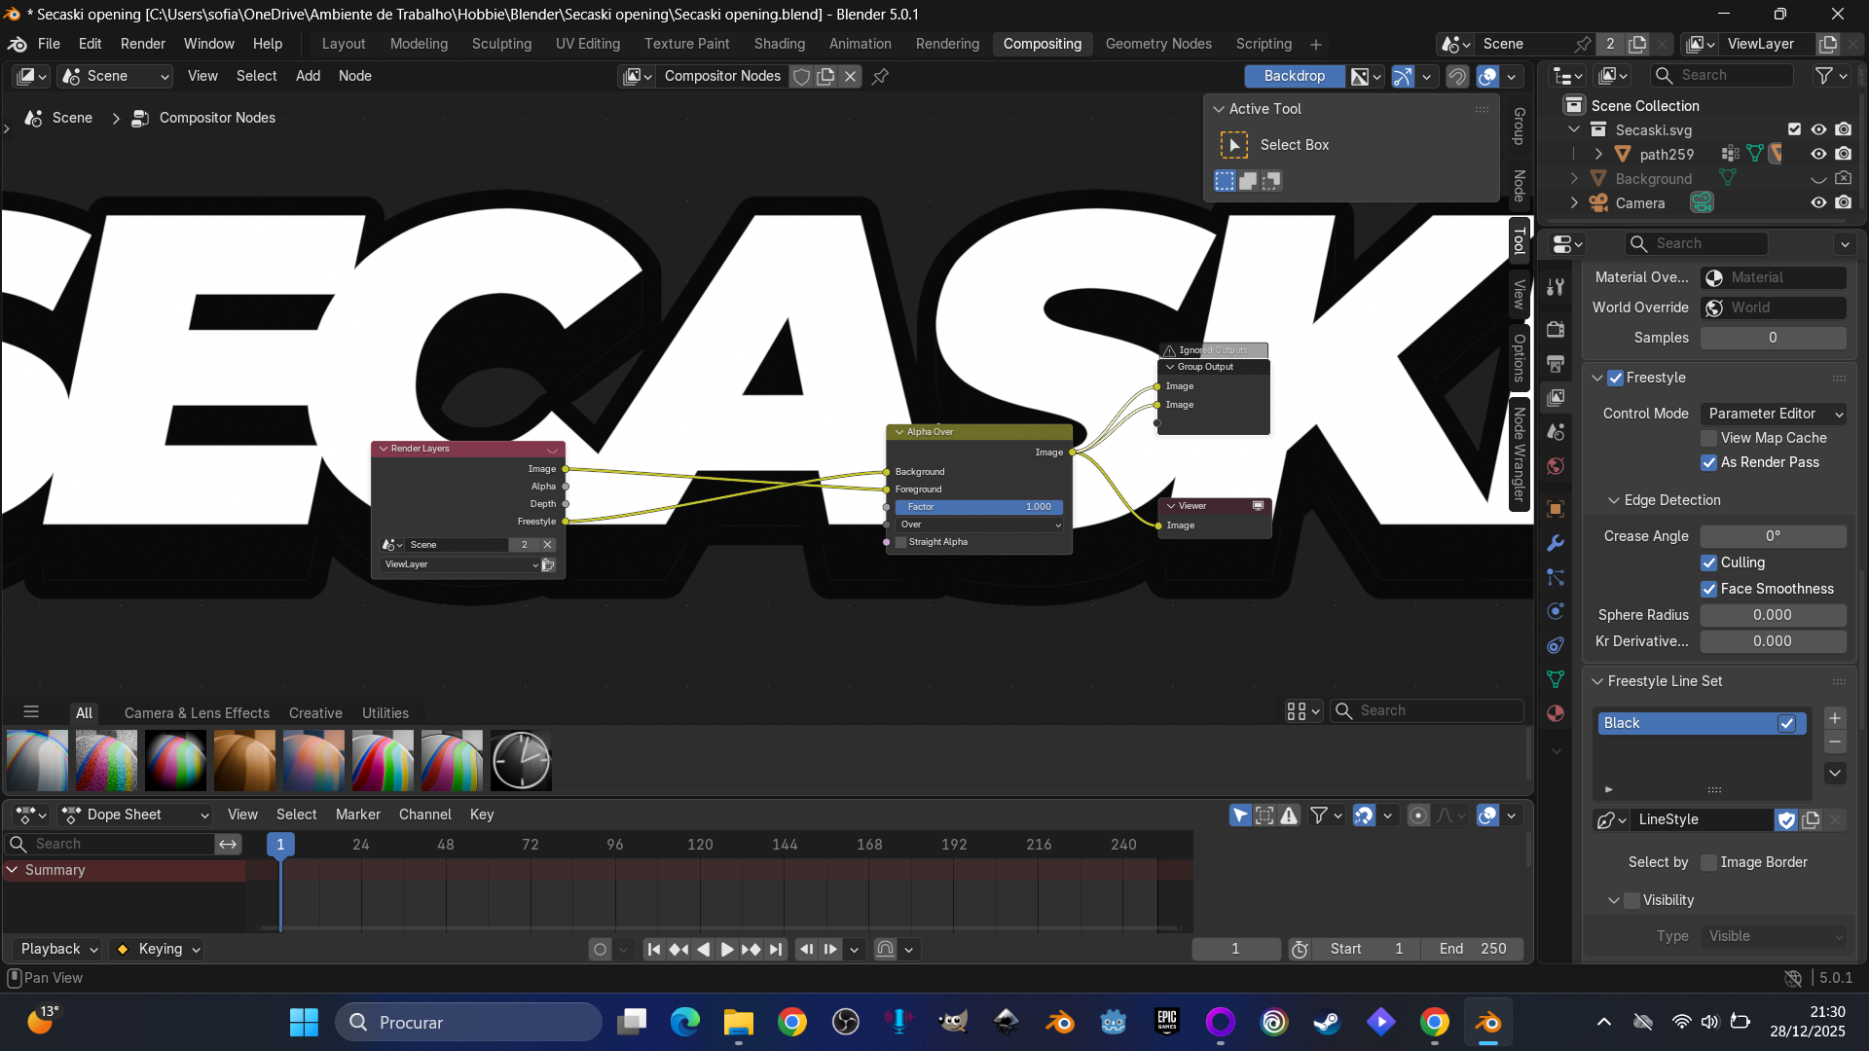Click the fake user shield for LineStyle

coord(1786,819)
